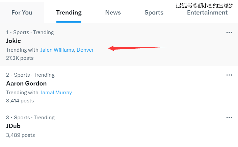
Task: Open more options for Aaron Gordon trend
Action: pos(229,75)
